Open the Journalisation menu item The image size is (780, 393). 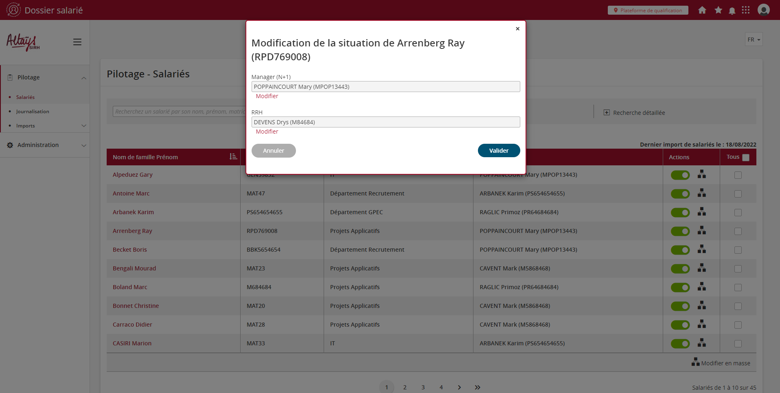point(33,112)
